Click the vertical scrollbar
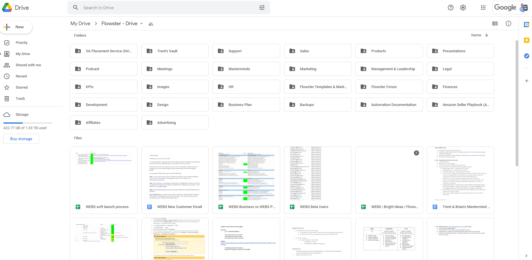 click(517, 103)
